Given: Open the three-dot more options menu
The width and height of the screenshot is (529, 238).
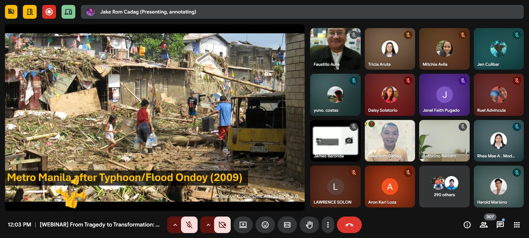Looking at the screenshot, I should pos(328,225).
